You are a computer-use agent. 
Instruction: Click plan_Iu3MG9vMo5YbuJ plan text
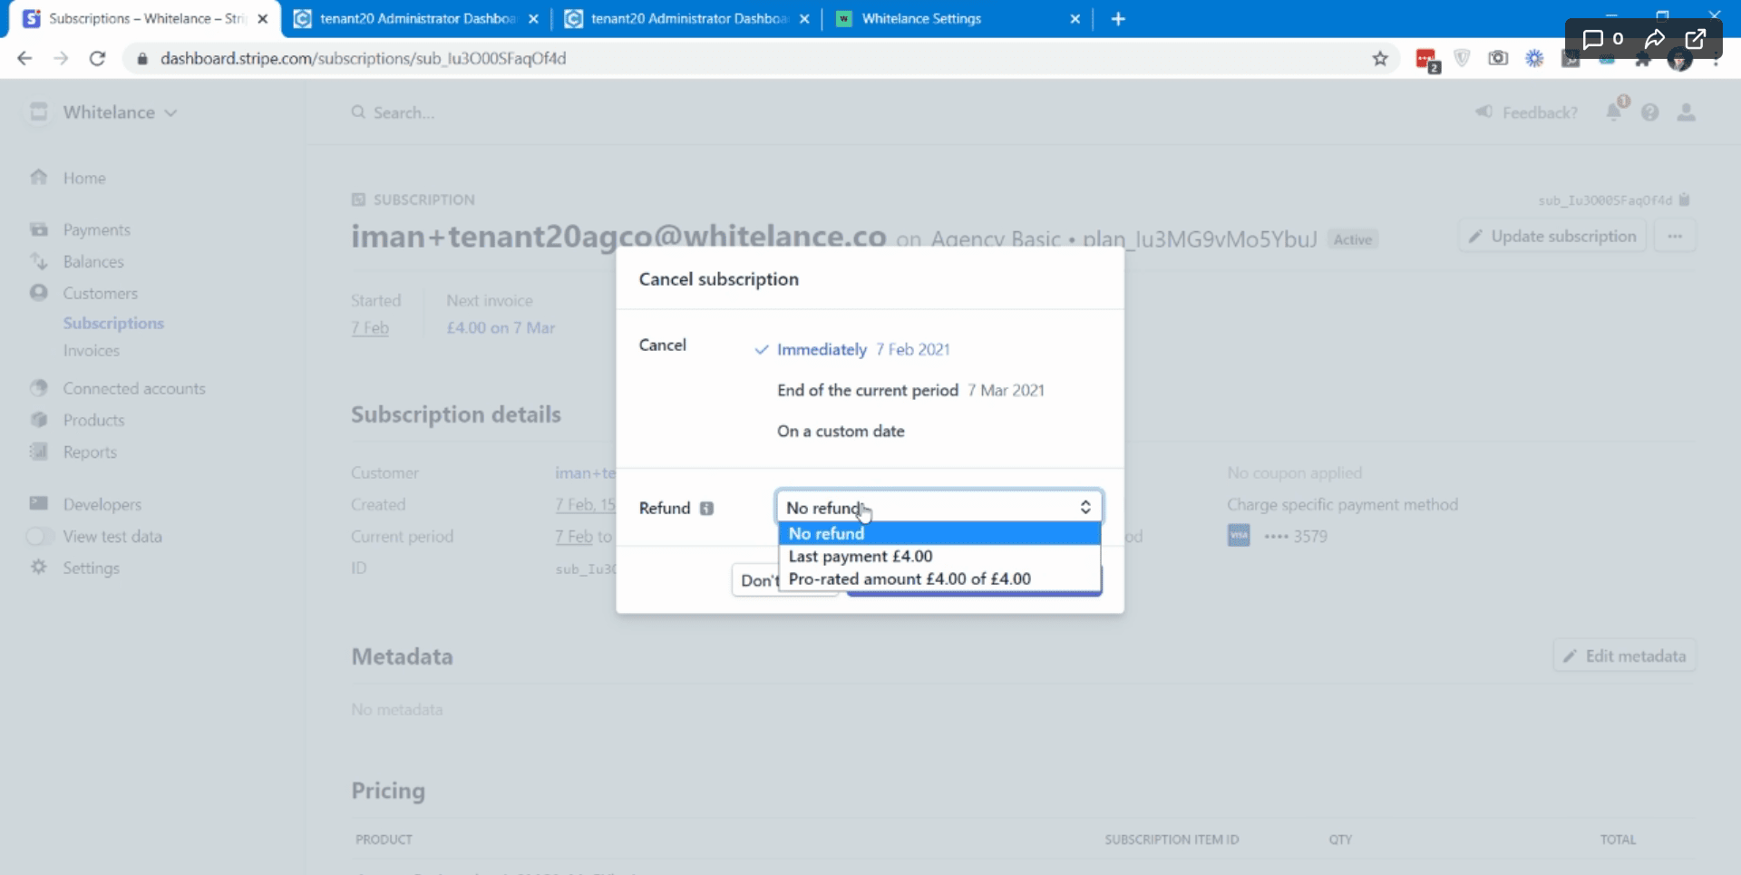point(1200,239)
